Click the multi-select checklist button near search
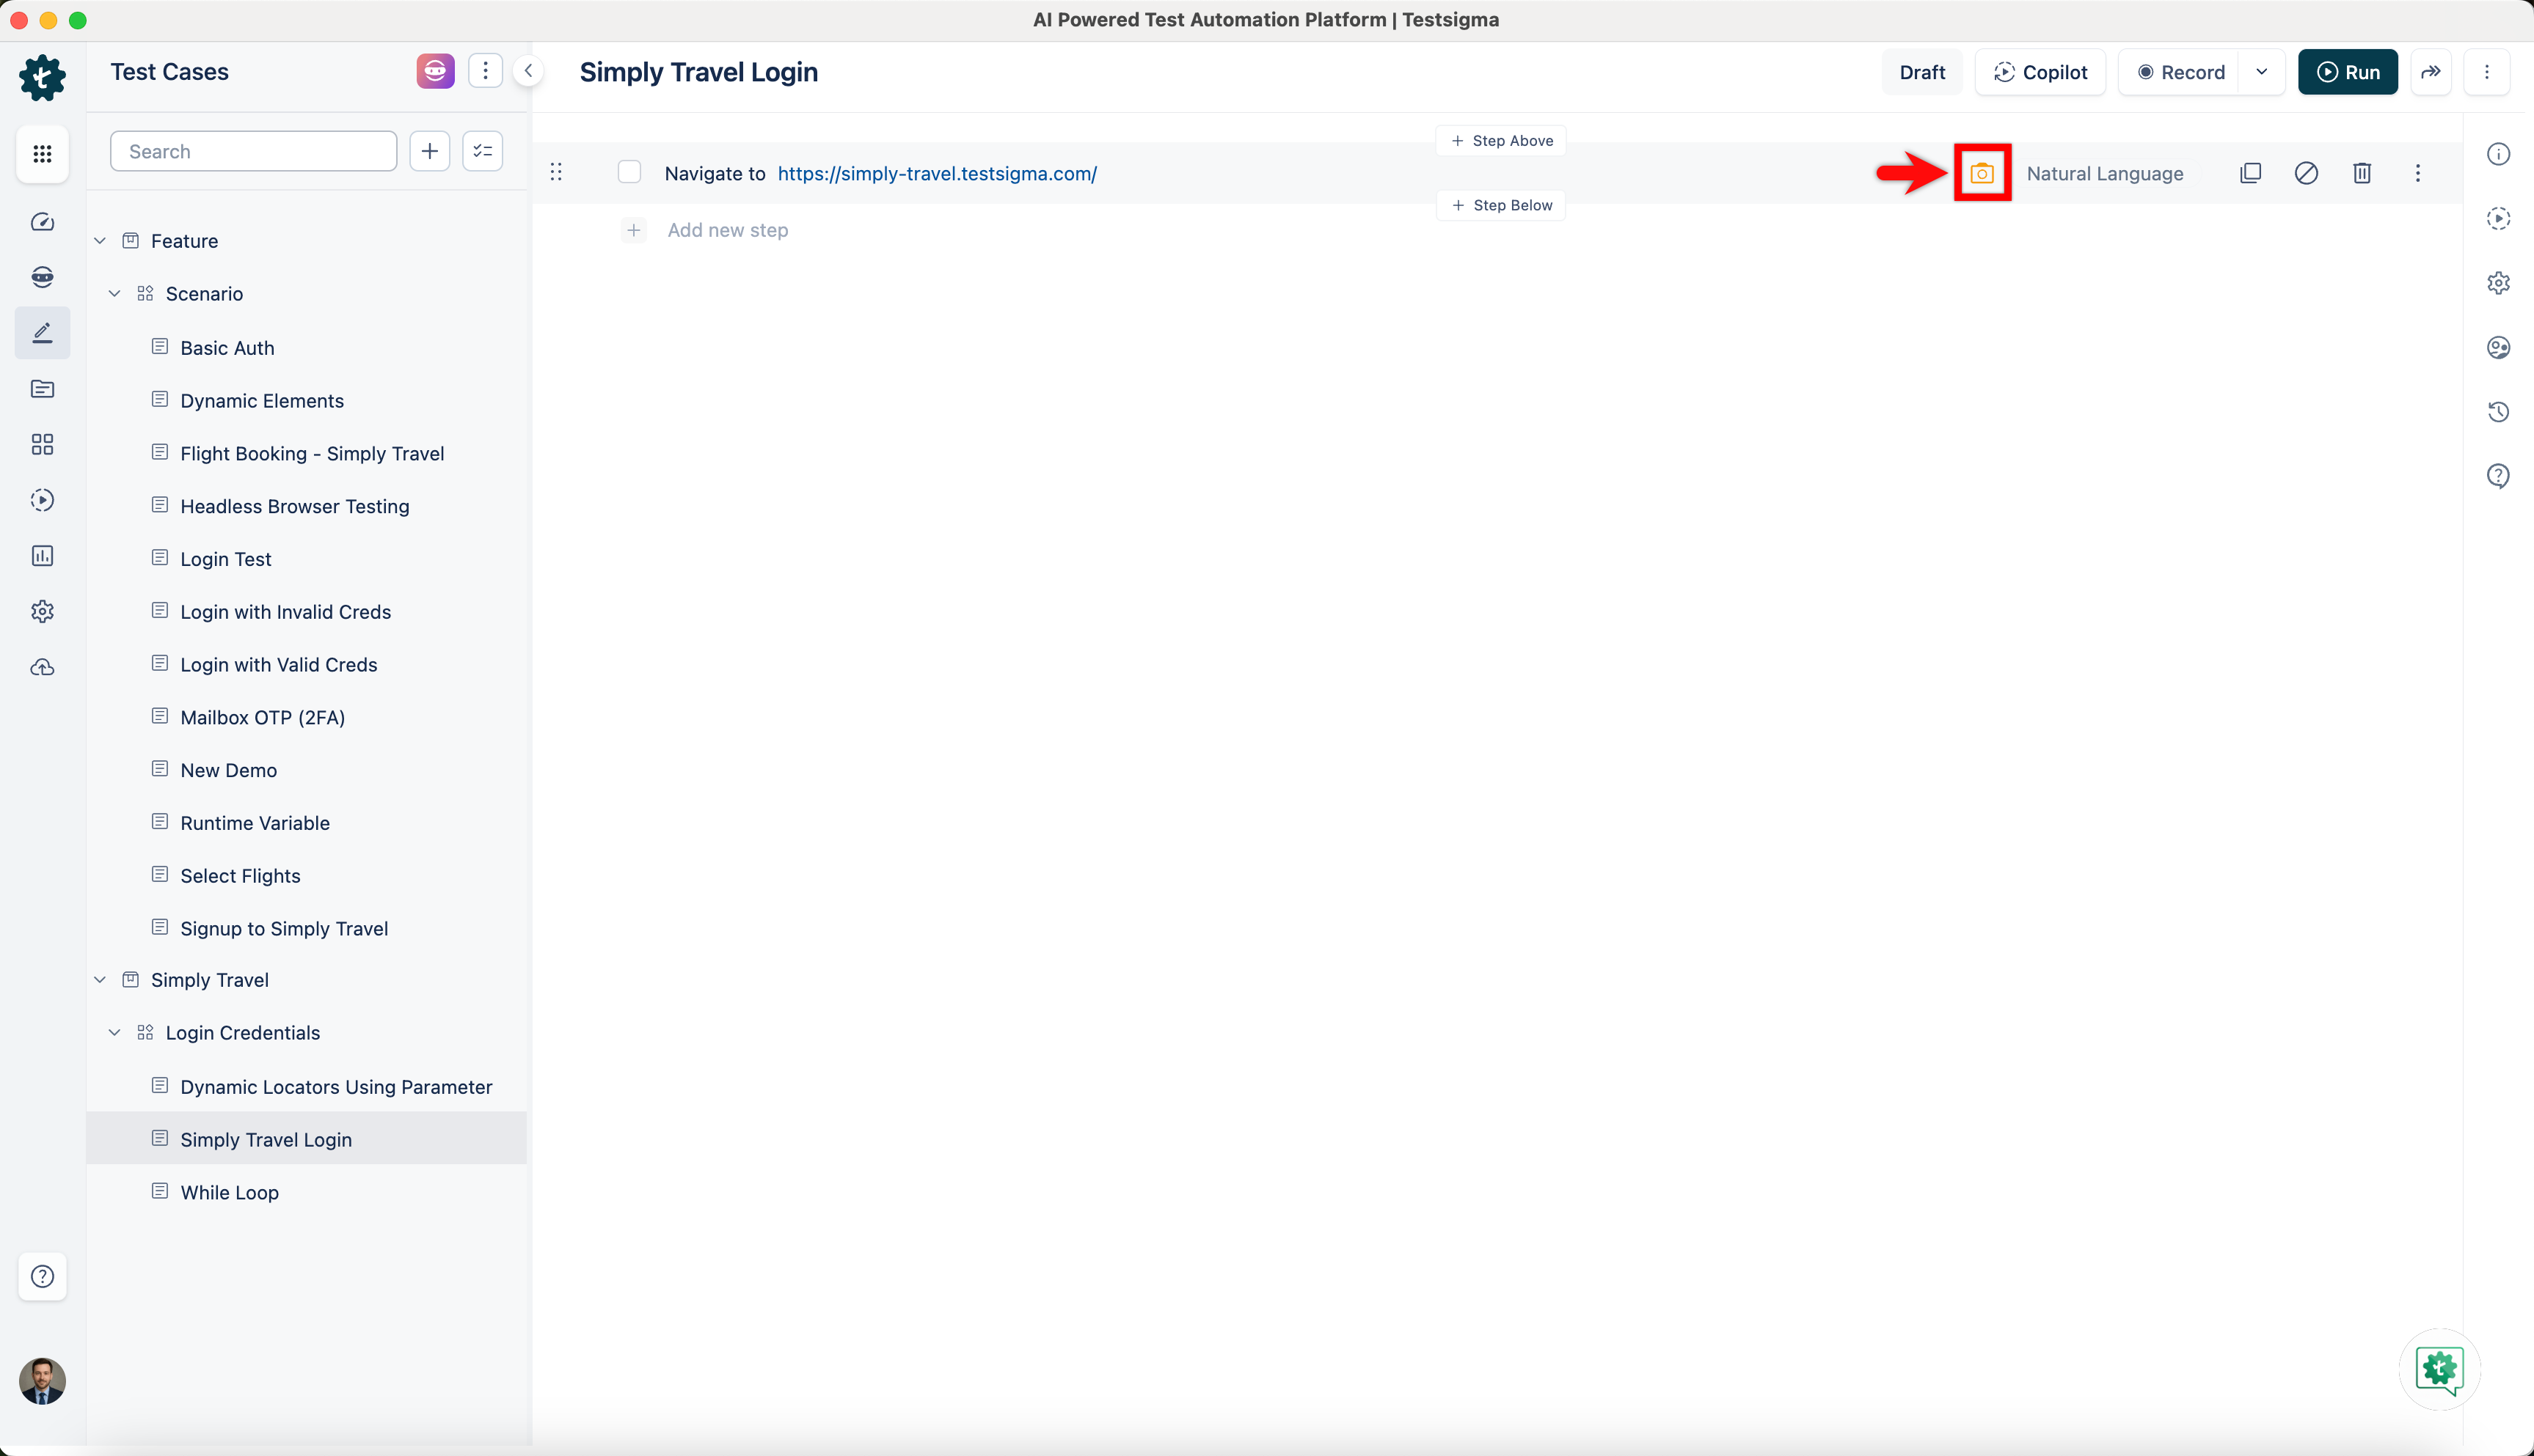 482,151
